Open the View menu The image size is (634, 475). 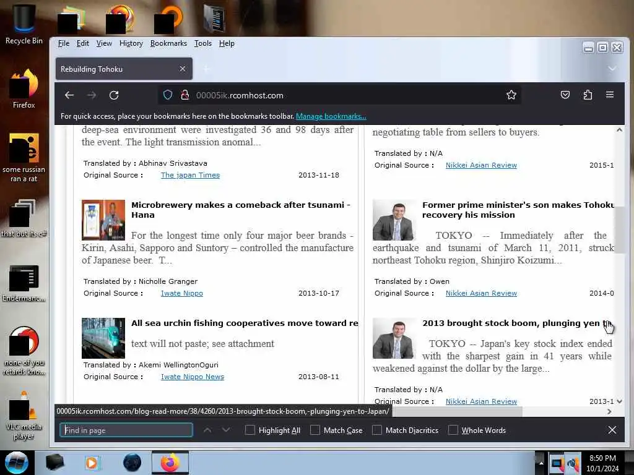coord(104,43)
